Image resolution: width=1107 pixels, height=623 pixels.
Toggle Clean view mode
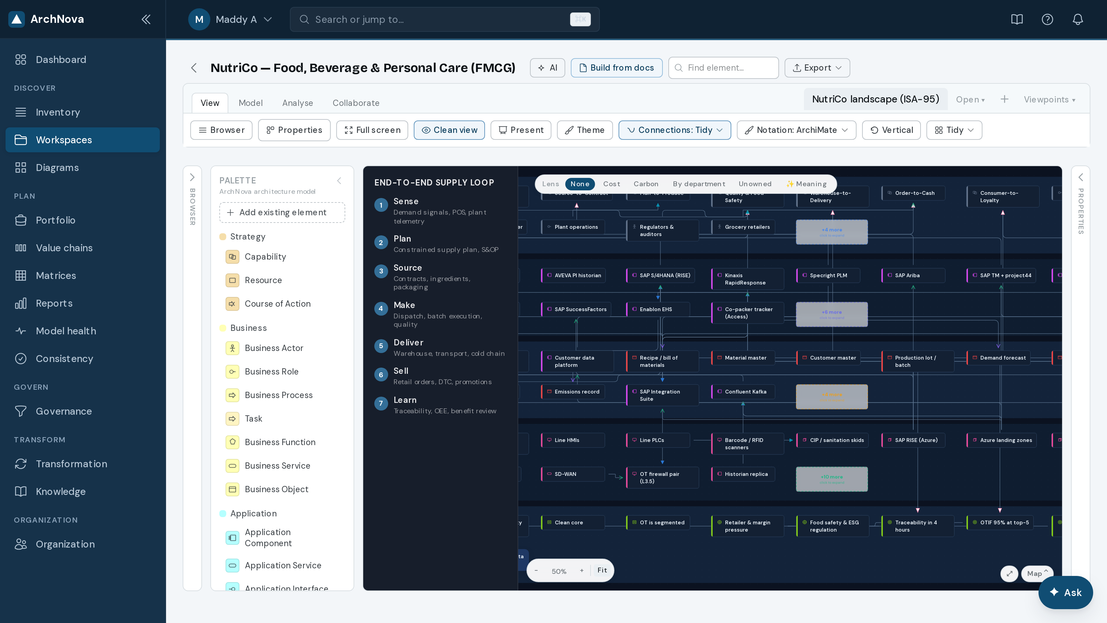(x=449, y=130)
